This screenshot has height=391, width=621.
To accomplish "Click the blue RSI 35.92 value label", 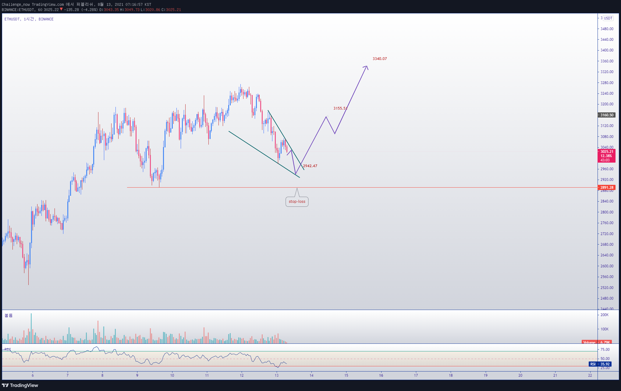I will [x=600, y=364].
